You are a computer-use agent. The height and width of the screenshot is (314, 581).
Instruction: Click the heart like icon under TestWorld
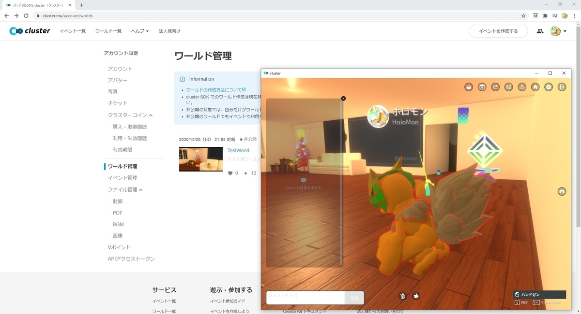230,173
